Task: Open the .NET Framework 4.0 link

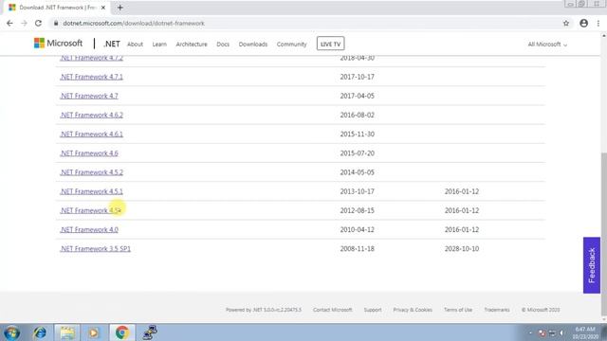Action: click(x=88, y=229)
